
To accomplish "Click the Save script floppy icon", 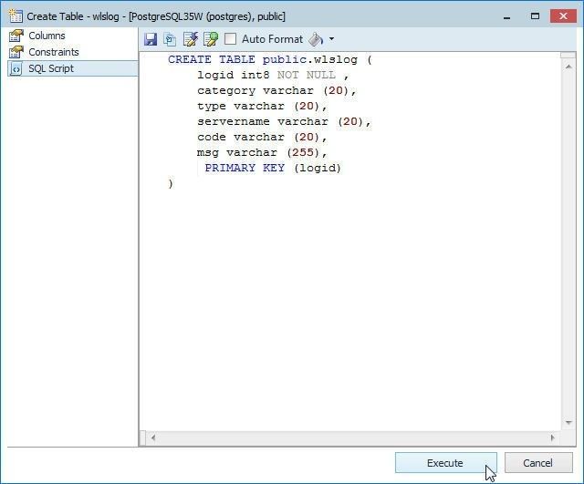I will [151, 39].
